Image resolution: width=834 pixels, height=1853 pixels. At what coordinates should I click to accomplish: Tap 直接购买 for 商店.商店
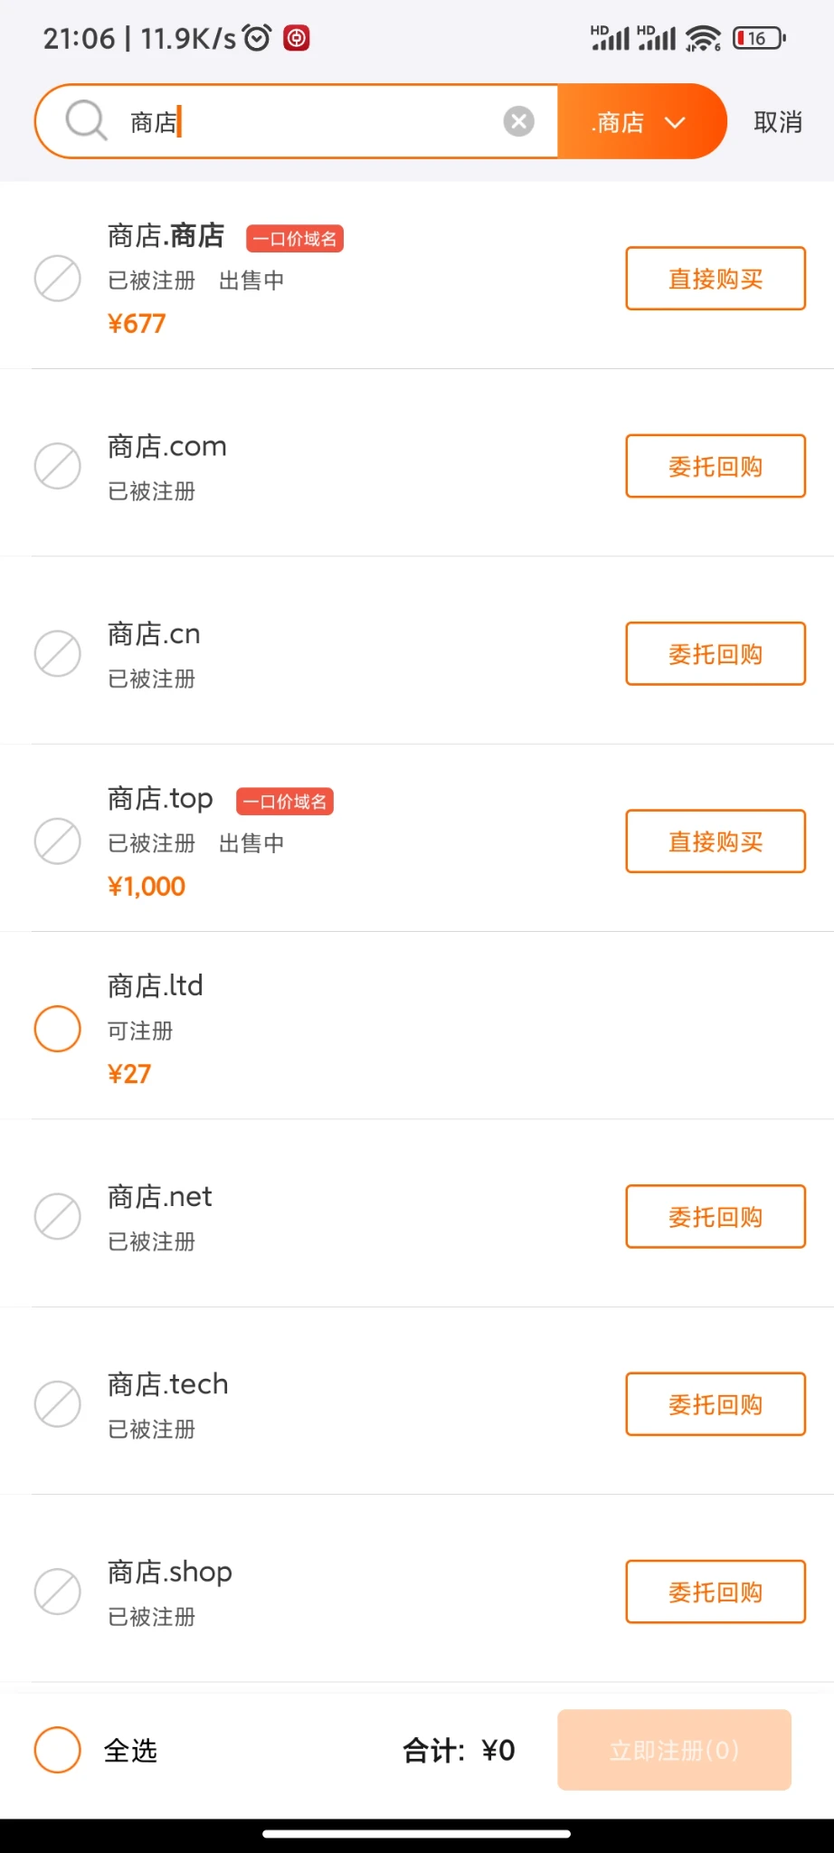tap(716, 279)
